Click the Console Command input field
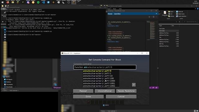 105,67
